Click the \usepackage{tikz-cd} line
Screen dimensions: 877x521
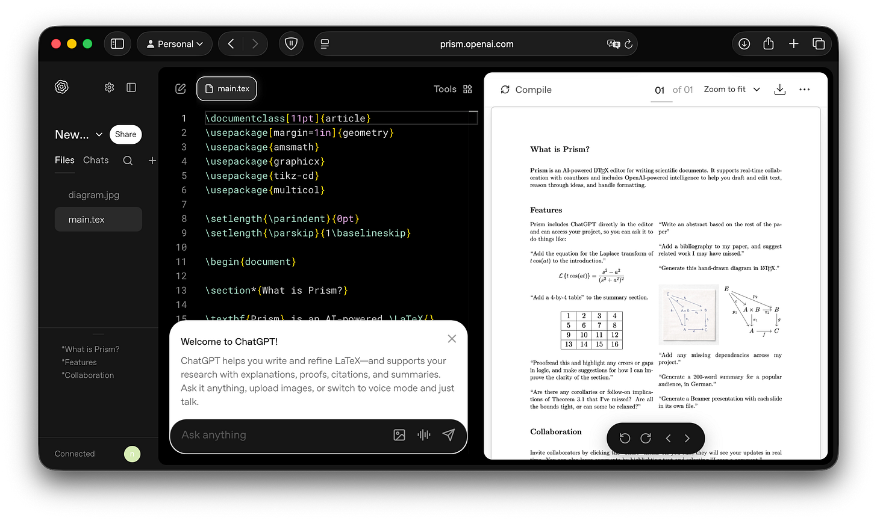coord(262,176)
